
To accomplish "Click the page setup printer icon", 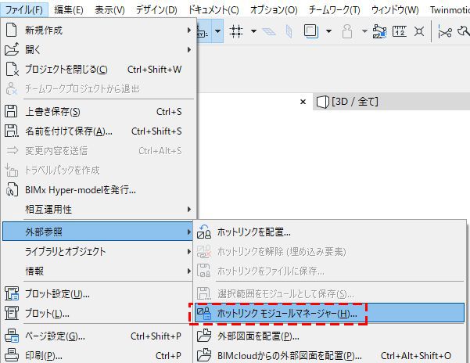I will (12, 336).
